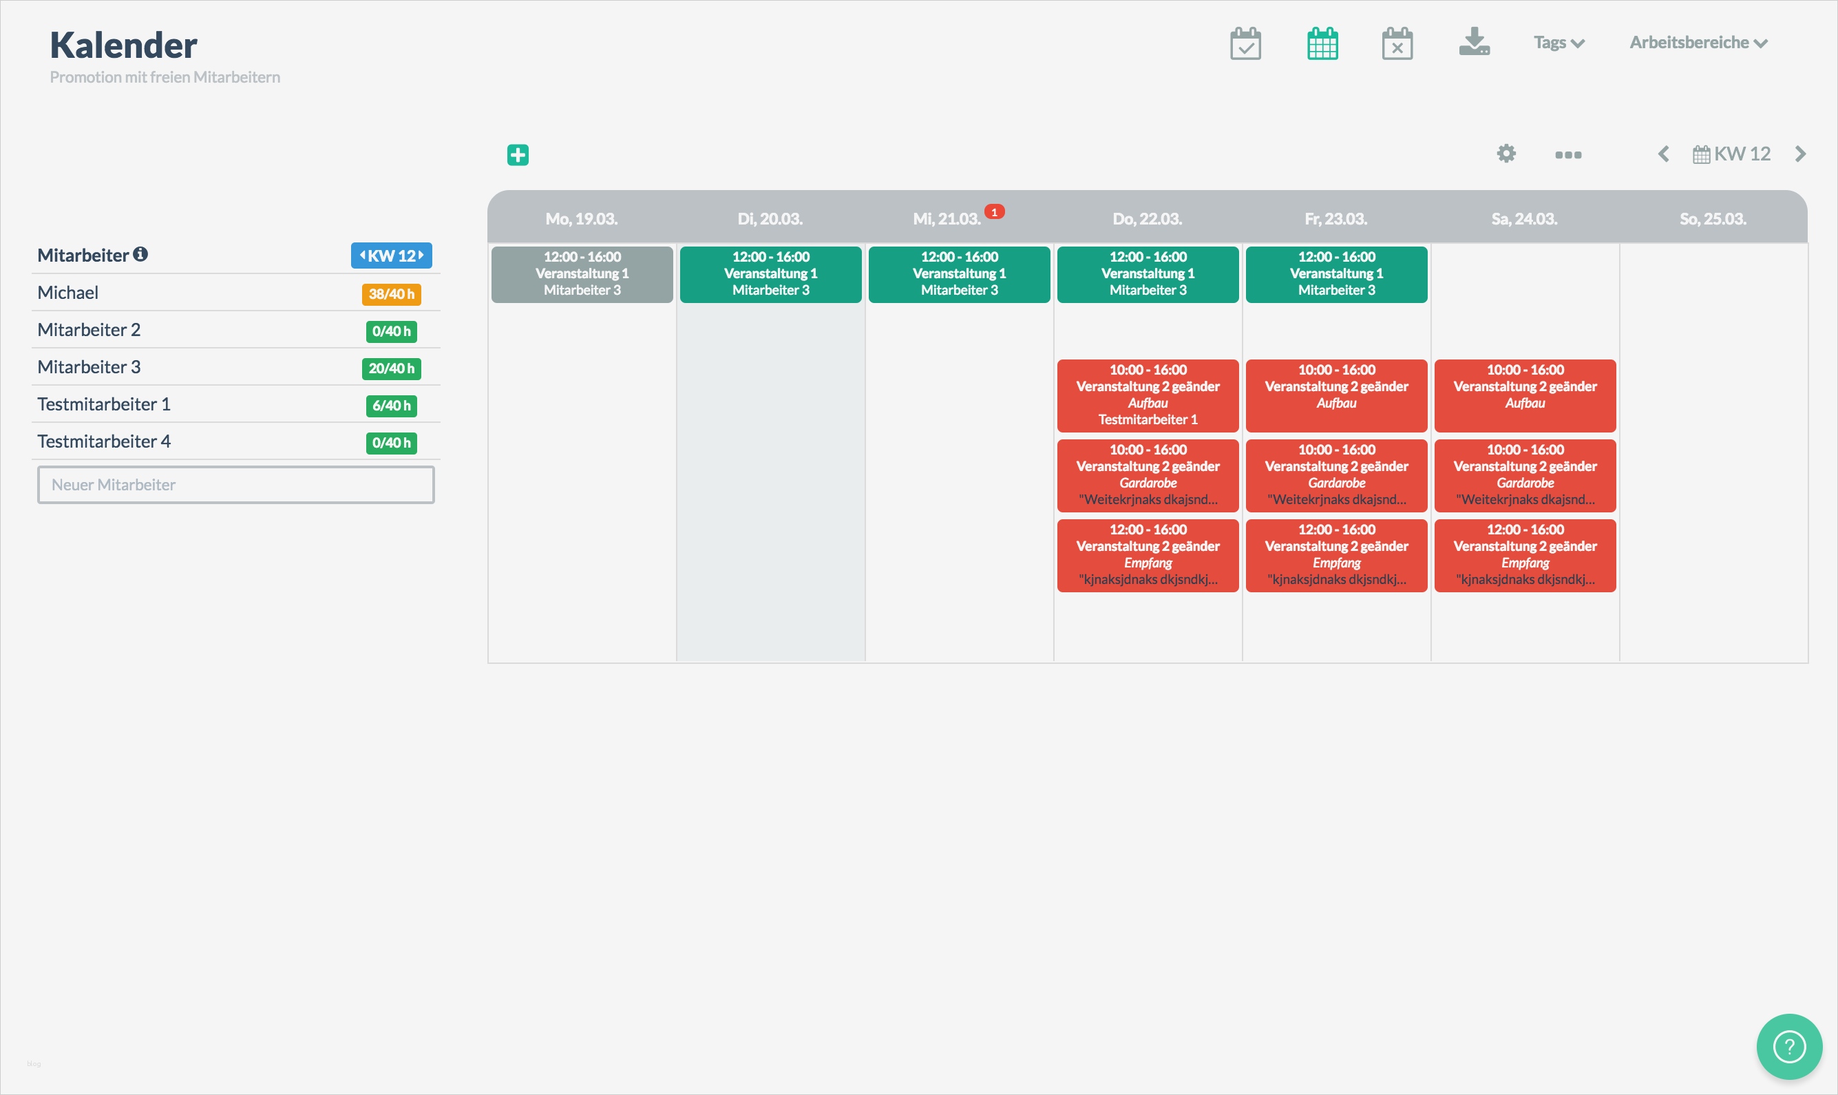This screenshot has height=1095, width=1838.
Task: Expand the Arbeitsbereiche dropdown
Action: [x=1698, y=43]
